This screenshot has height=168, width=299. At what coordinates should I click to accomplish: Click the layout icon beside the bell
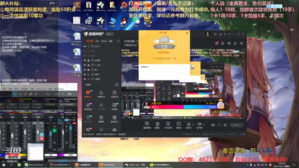[229, 43]
